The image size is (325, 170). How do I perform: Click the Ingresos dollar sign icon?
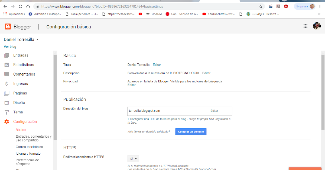pyautogui.click(x=7, y=84)
